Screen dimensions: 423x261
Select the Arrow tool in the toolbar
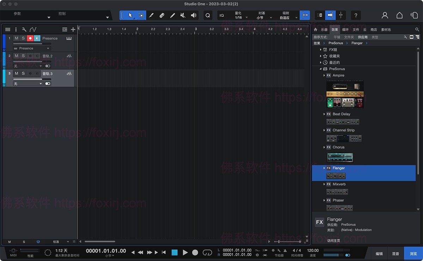pos(130,15)
